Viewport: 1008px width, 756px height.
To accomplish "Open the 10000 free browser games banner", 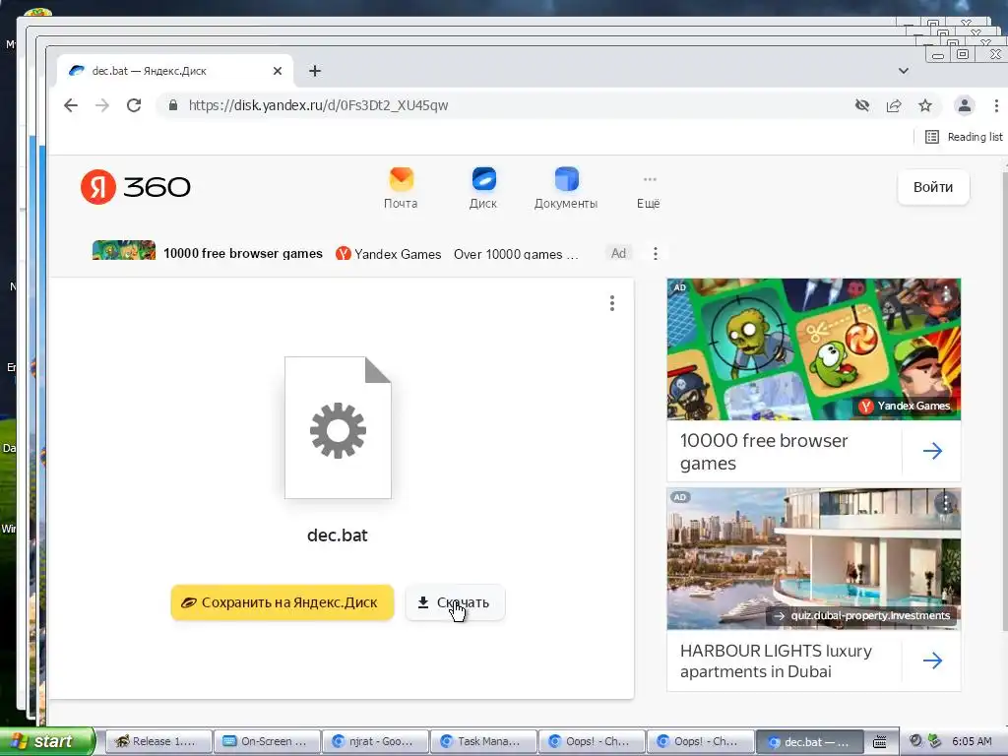I will pyautogui.click(x=243, y=253).
